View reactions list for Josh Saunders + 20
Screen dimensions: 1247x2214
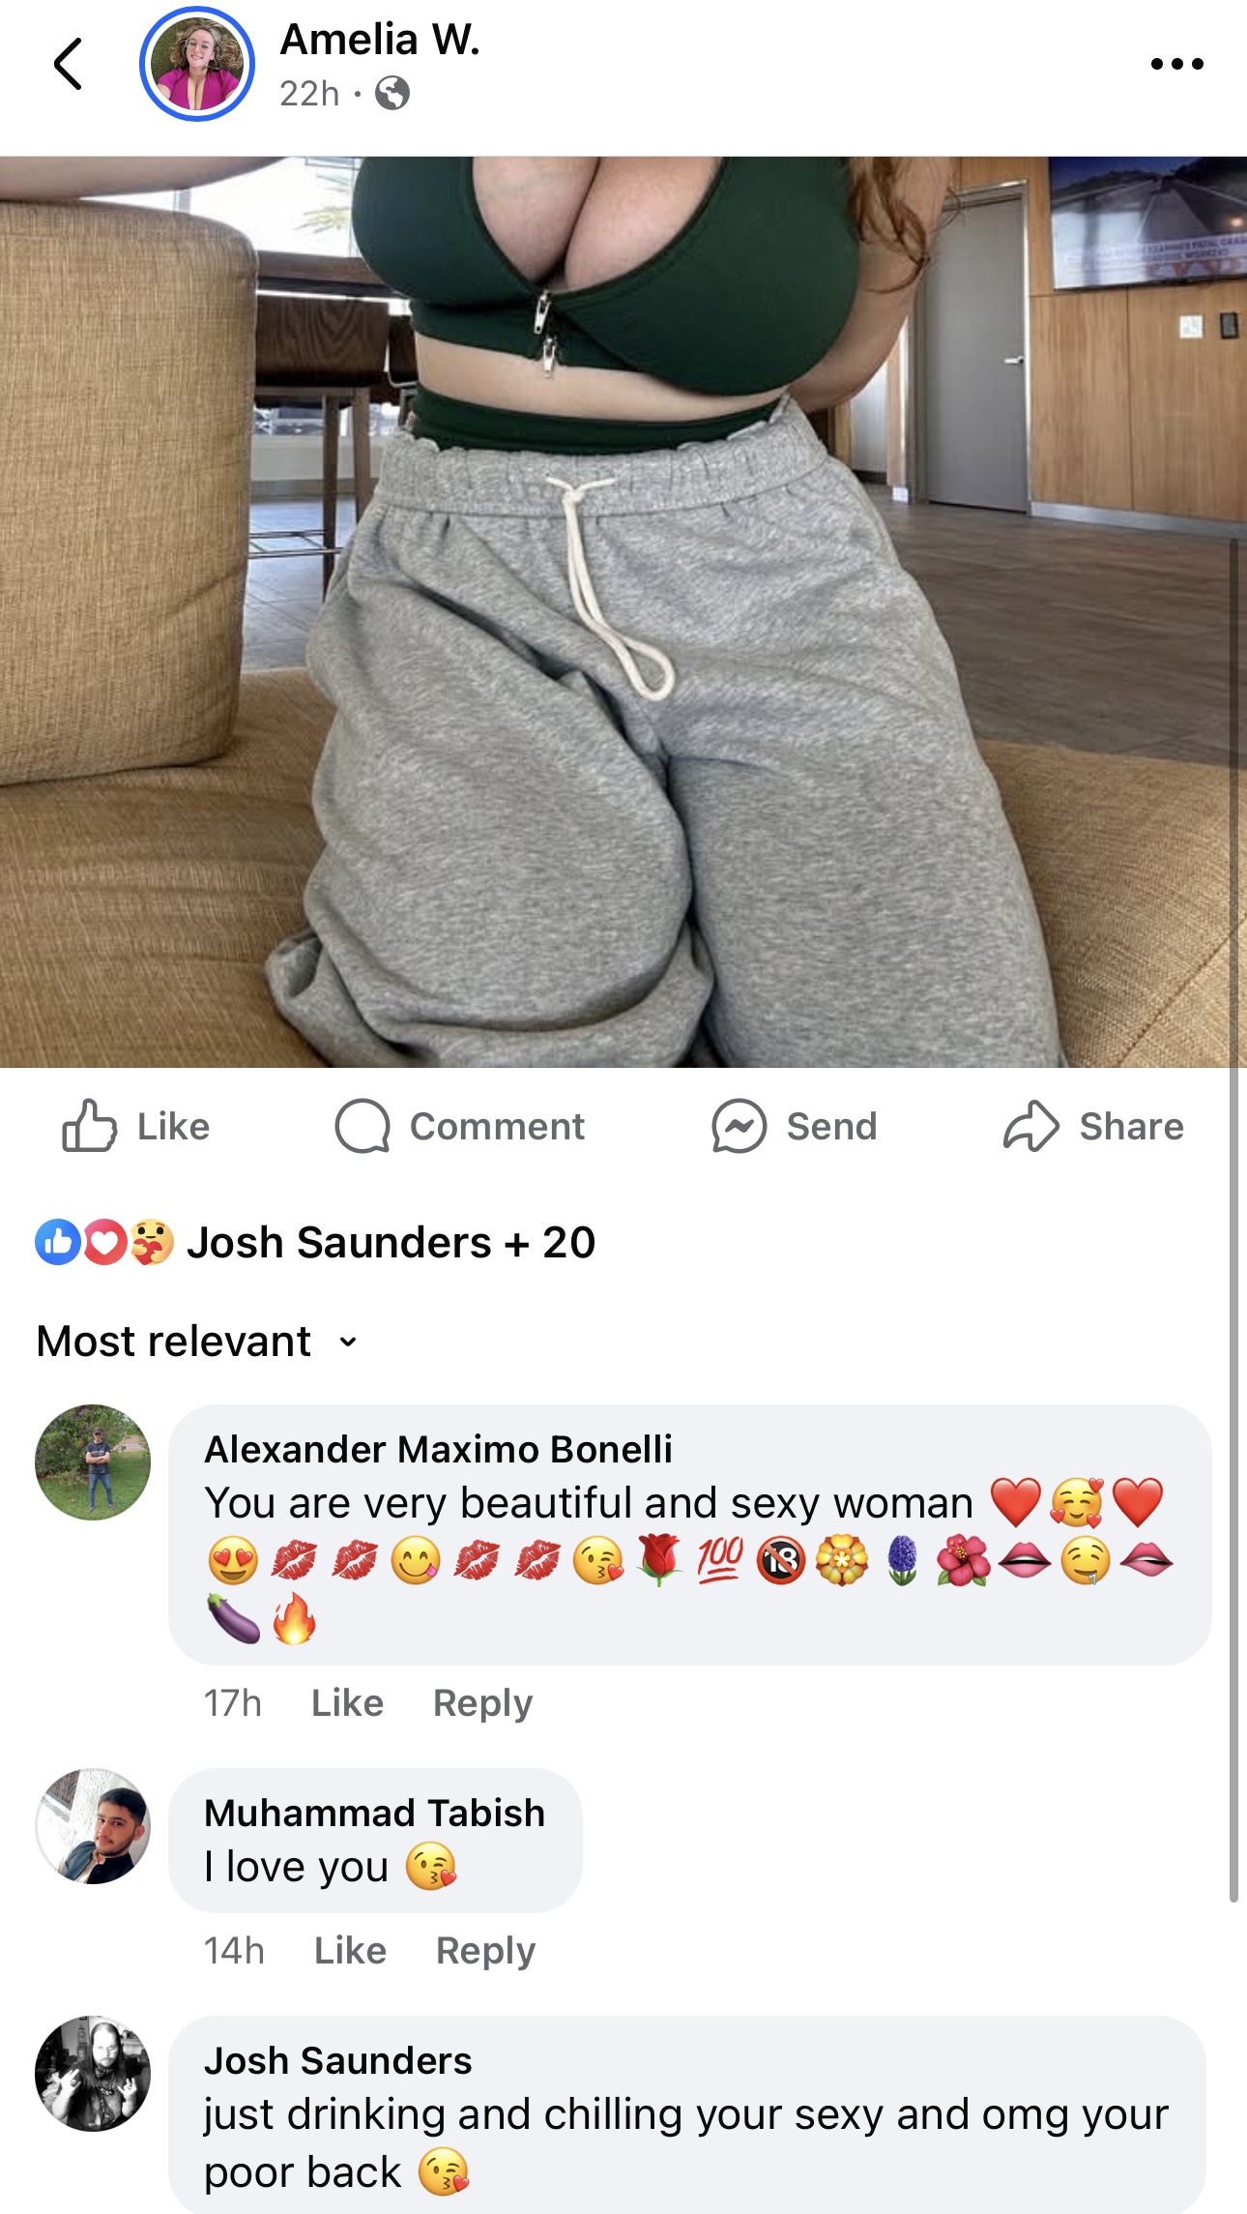[391, 1242]
